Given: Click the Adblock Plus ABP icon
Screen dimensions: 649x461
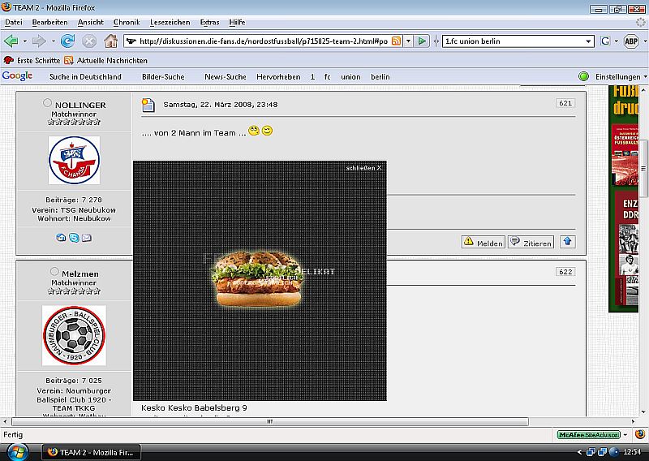Looking at the screenshot, I should pyautogui.click(x=630, y=41).
